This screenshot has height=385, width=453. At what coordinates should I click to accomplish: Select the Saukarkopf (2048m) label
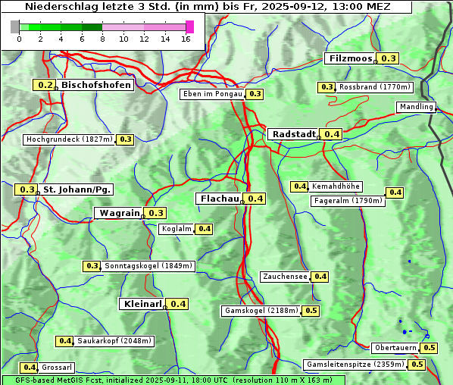(x=114, y=341)
